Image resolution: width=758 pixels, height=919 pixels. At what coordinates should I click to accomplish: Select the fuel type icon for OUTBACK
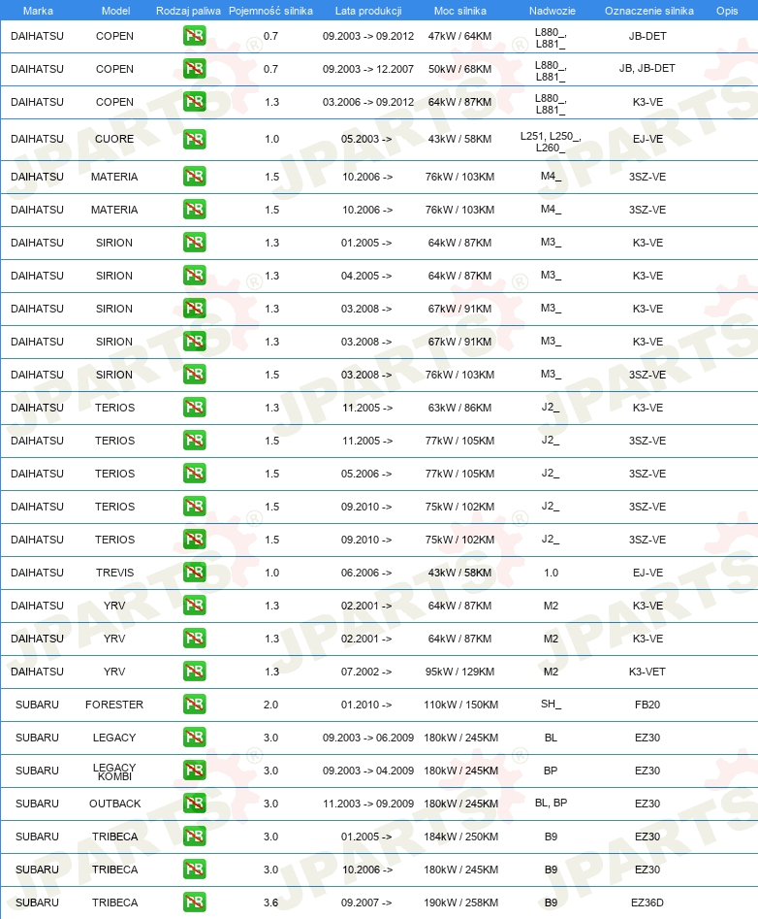click(194, 803)
